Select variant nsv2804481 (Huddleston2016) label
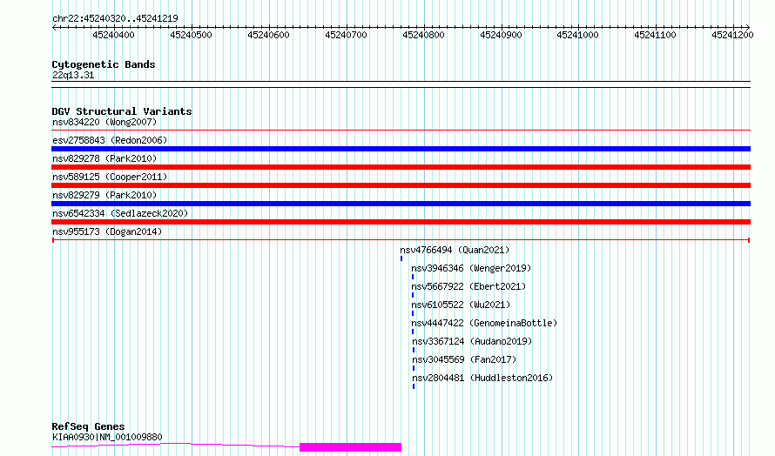Screen dimensions: 775x456 coord(482,378)
